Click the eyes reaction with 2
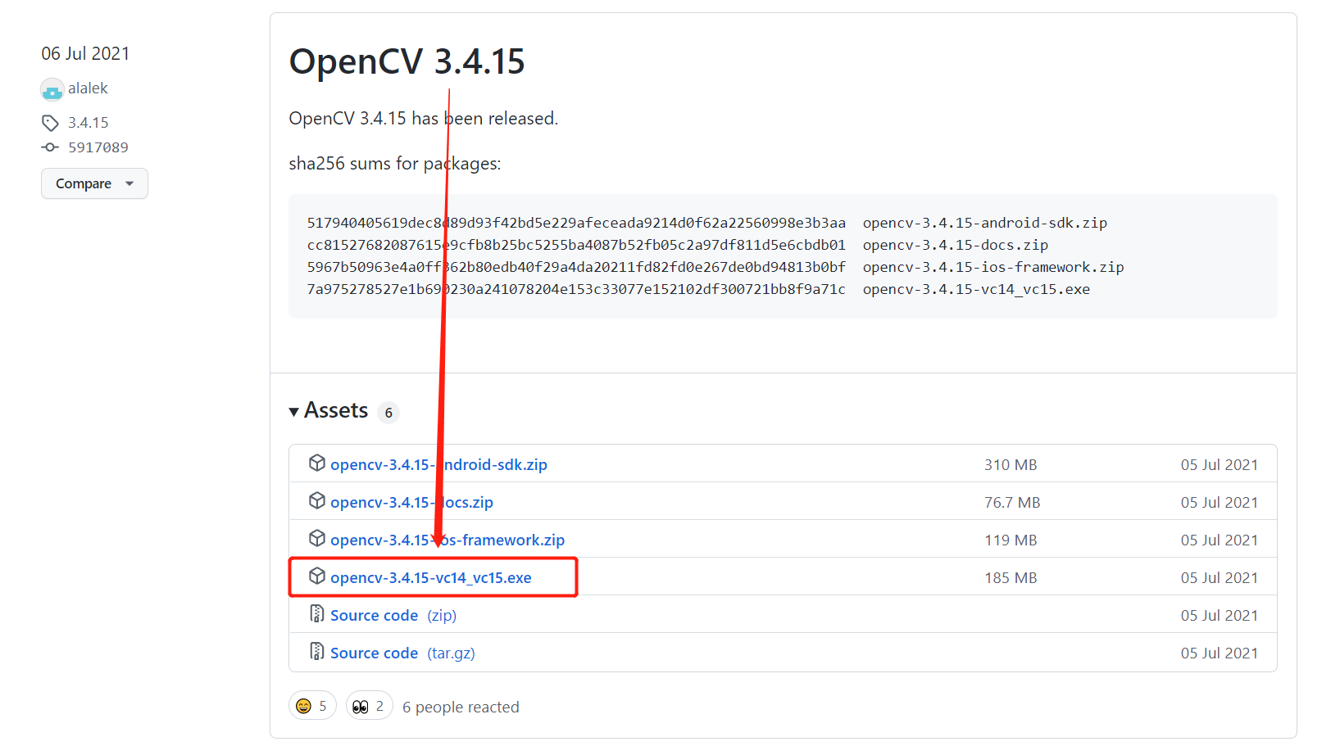 click(x=369, y=706)
